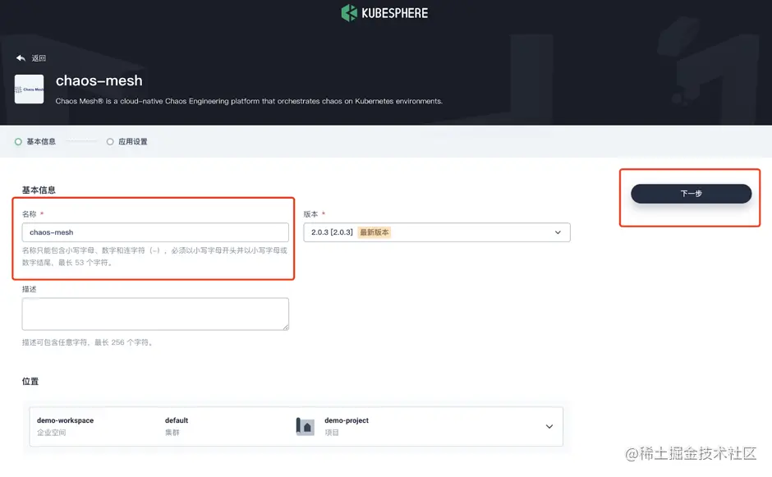Click the 位置 section heading
The width and height of the screenshot is (772, 477).
point(30,382)
